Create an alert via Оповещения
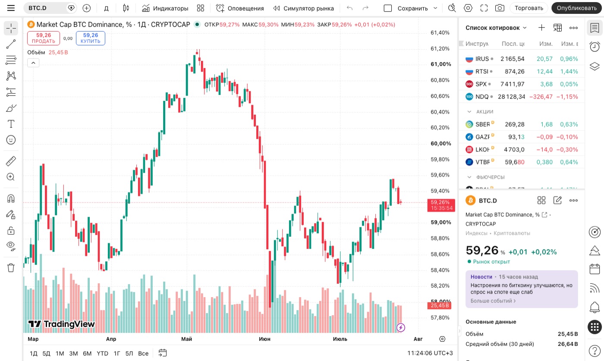This screenshot has width=604, height=361. tap(240, 8)
